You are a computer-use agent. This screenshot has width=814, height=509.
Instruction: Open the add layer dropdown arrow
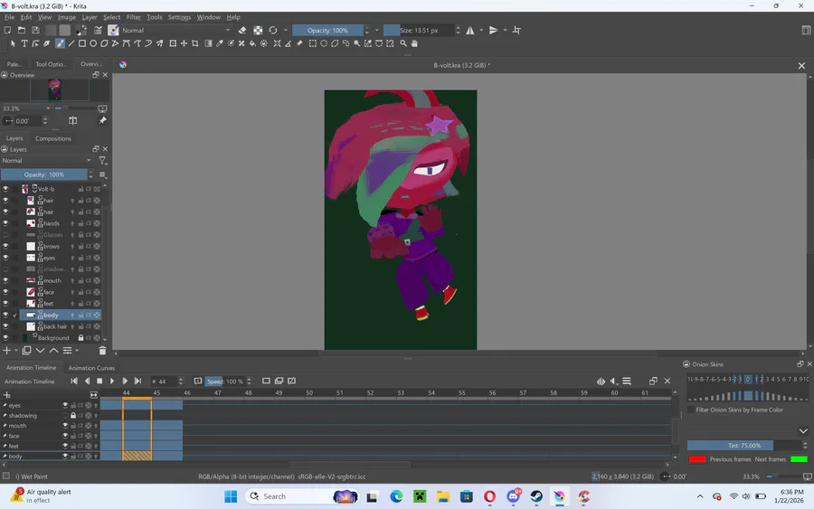click(16, 351)
